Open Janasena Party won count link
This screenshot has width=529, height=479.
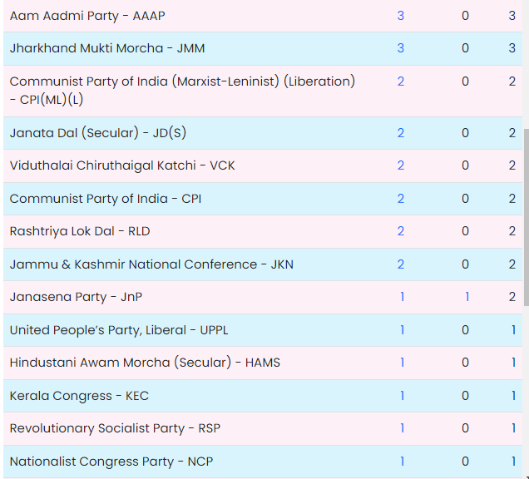pos(402,297)
